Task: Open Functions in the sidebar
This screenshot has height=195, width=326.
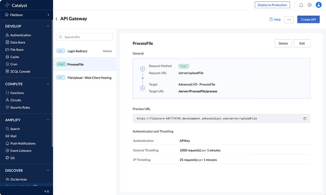Action: (17, 93)
